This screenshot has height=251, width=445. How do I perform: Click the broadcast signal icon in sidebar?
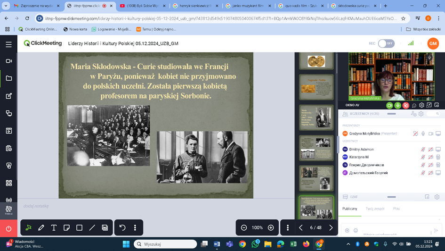[8, 200]
